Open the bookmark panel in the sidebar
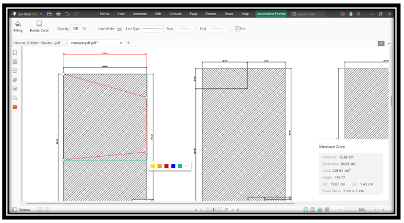Screen dimensions: 404x223 [x=15, y=53]
